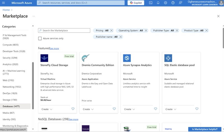Open Featured See more link
The height and width of the screenshot is (132, 224).
pyautogui.click(x=54, y=48)
